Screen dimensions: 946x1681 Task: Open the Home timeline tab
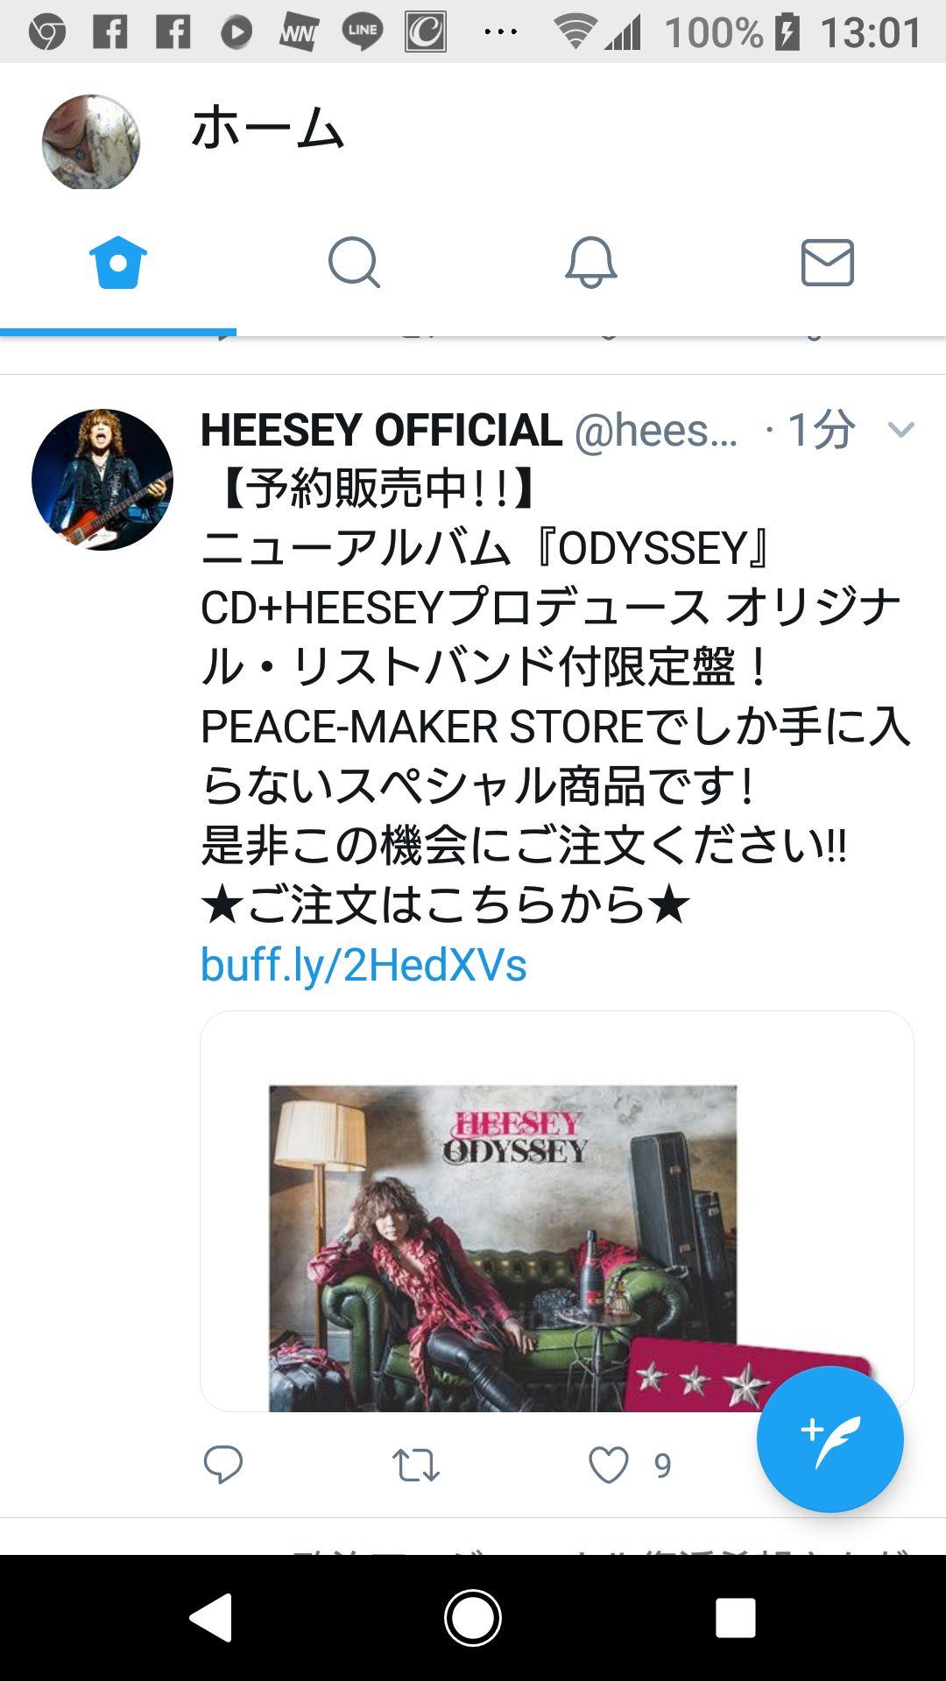(x=118, y=263)
